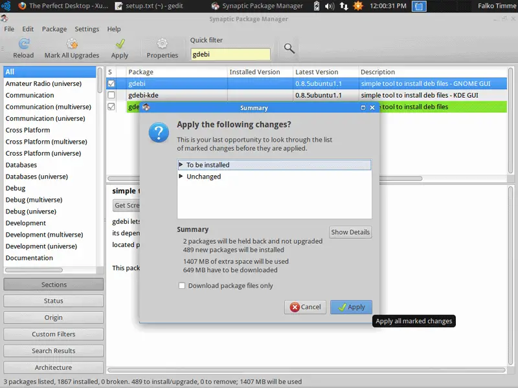
Task: Cancel the Summary dialog
Action: click(x=305, y=307)
